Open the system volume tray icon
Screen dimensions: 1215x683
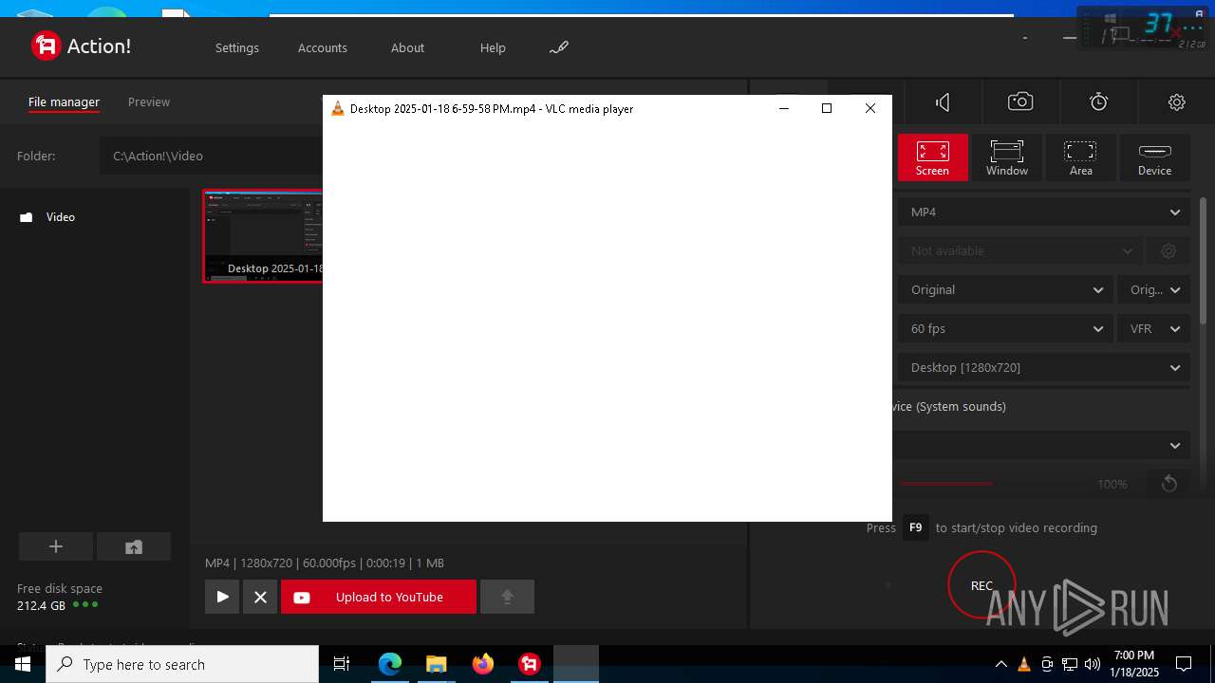click(x=1093, y=664)
